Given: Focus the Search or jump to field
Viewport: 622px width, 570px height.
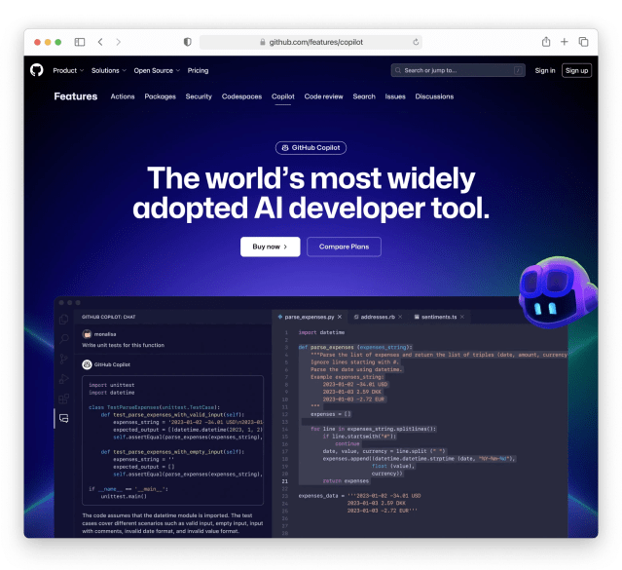Looking at the screenshot, I should pos(458,71).
